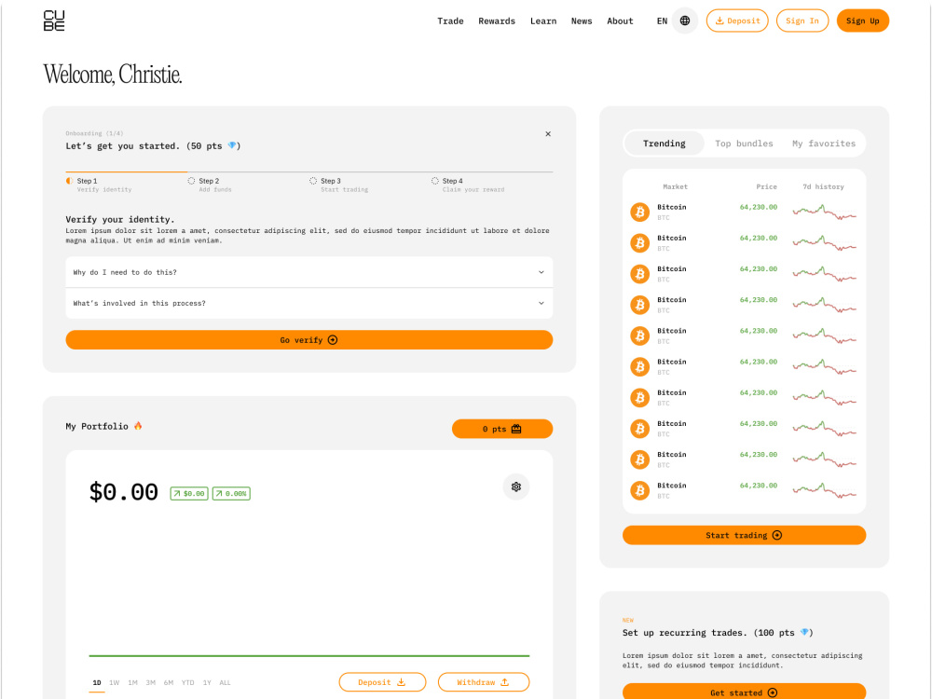This screenshot has width=932, height=699.
Task: Open the About page
Action: (620, 21)
